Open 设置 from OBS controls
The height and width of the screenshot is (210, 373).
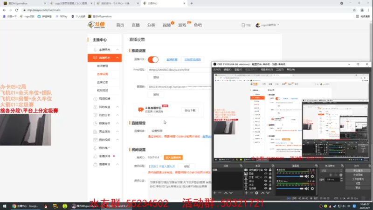[x=358, y=183]
